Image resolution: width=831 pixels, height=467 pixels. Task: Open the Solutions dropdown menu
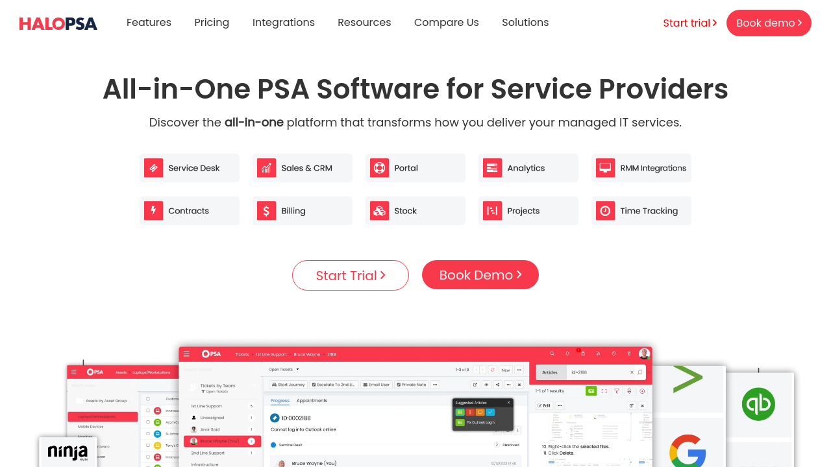coord(525,23)
